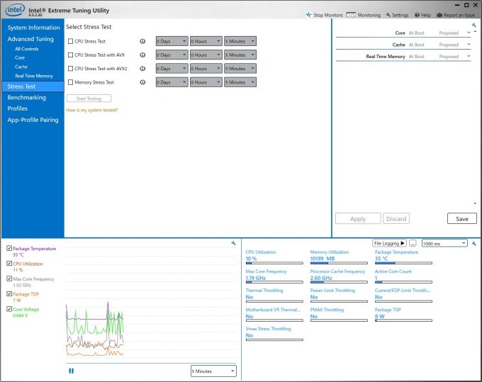The width and height of the screenshot is (482, 382).
Task: Enable Memory Stress Test checkbox
Action: [70, 82]
